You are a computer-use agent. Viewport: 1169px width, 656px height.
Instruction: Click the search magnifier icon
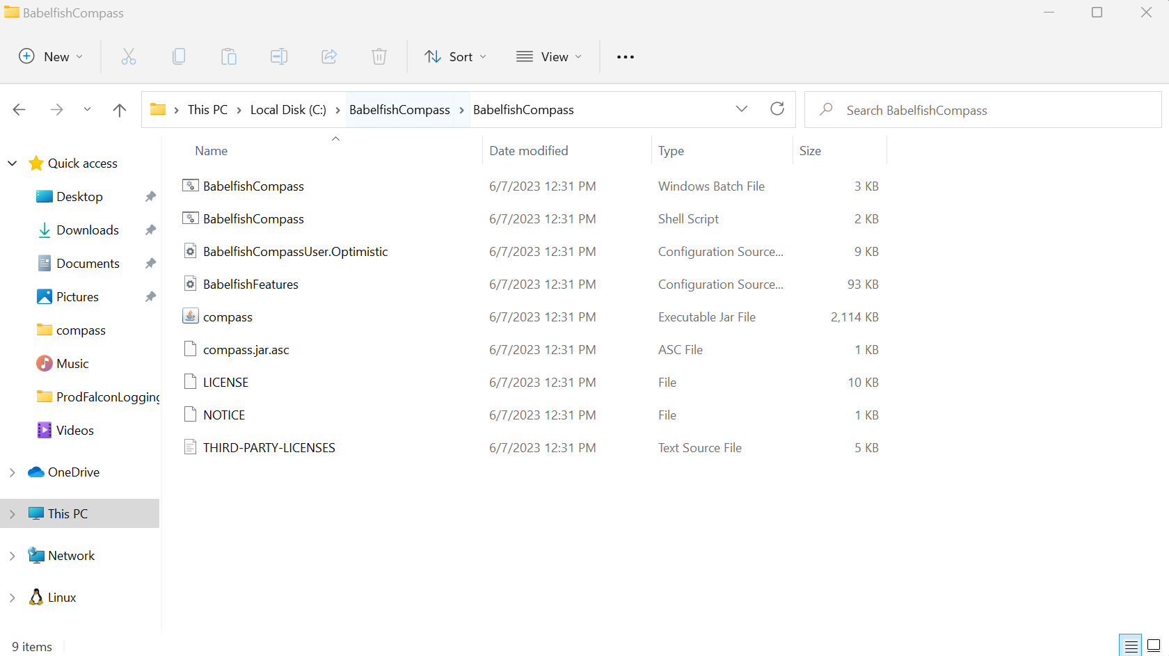826,109
